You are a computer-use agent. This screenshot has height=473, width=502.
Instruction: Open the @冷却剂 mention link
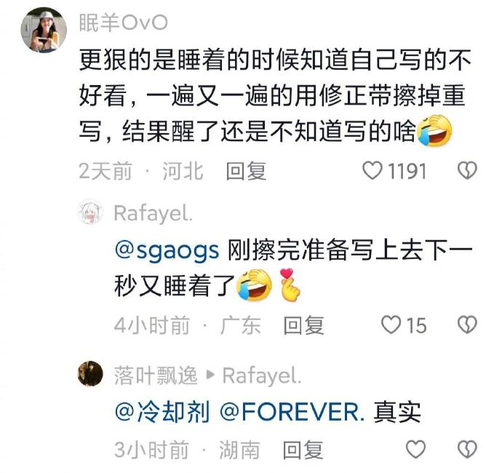click(x=162, y=412)
